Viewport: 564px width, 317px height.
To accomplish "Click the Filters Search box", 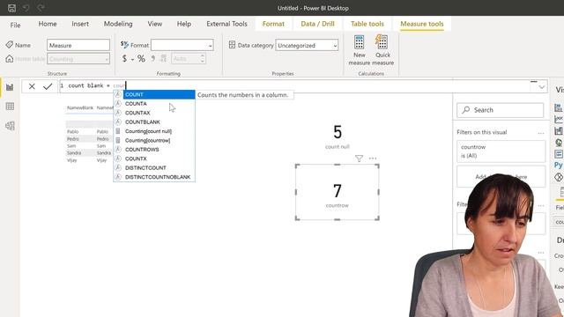I will pyautogui.click(x=500, y=110).
